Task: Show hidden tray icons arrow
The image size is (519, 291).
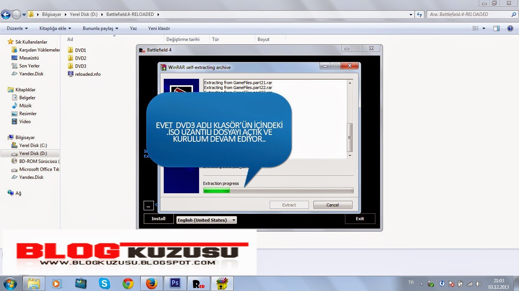Action: (x=421, y=283)
